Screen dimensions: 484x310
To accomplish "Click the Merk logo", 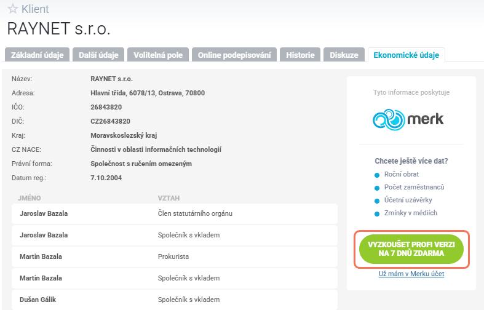I will (408, 119).
